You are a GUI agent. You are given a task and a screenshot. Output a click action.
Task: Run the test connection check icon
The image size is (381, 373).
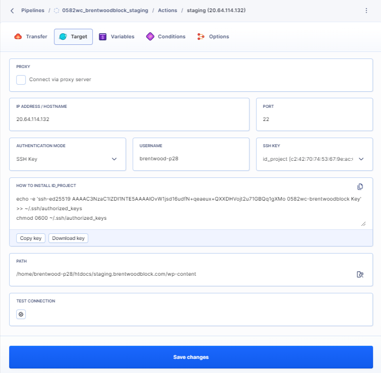pos(21,314)
